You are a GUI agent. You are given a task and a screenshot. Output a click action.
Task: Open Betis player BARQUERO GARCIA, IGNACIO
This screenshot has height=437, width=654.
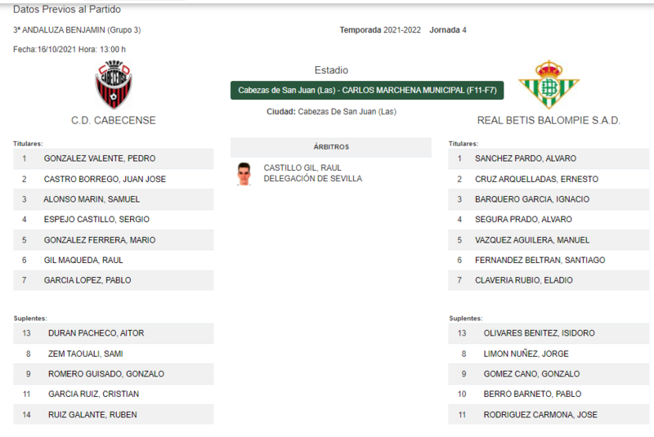coord(549,199)
